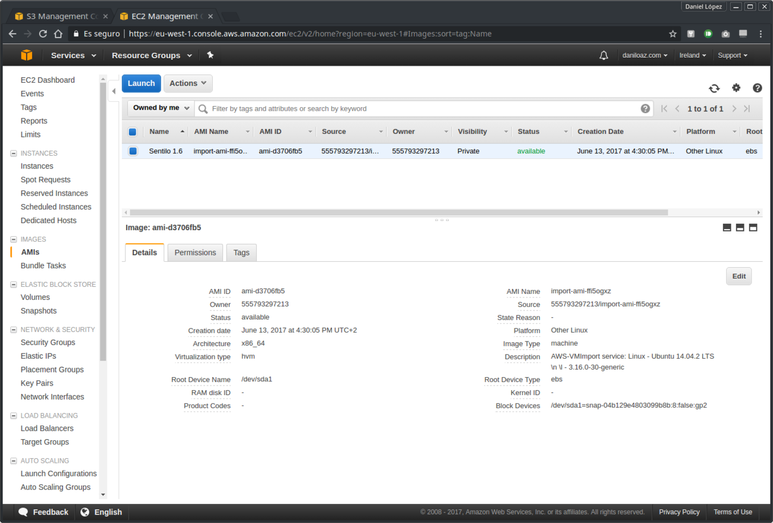Open the Owned by me filter dropdown
The image size is (773, 523).
161,108
